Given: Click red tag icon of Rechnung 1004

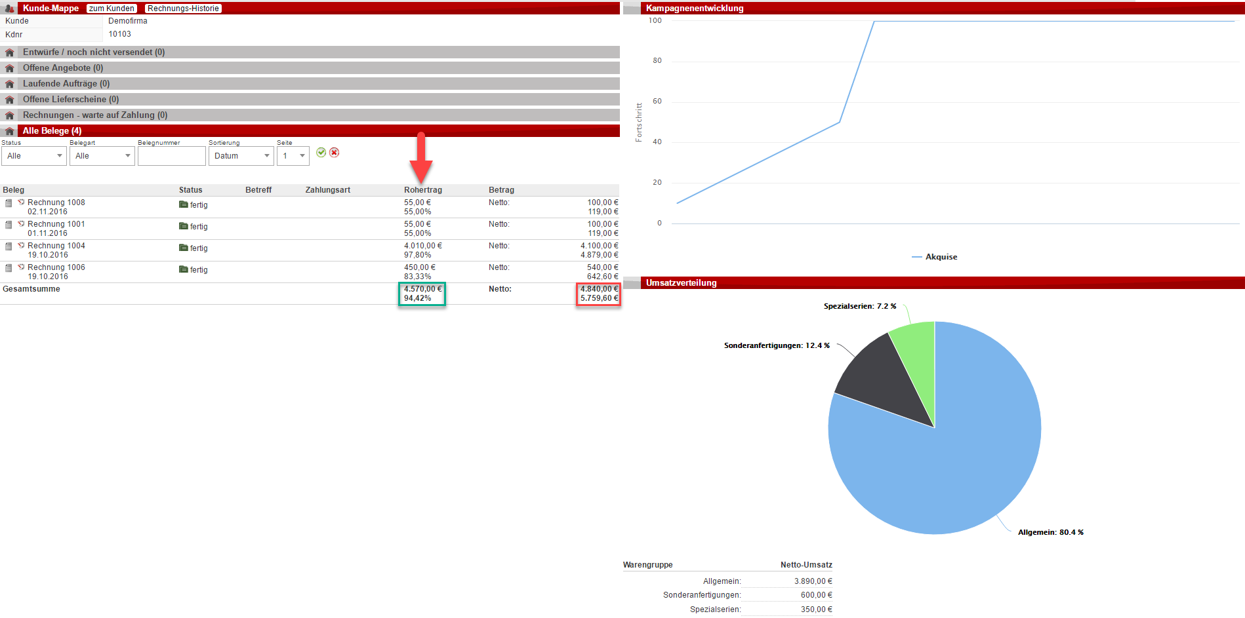Looking at the screenshot, I should (x=21, y=246).
